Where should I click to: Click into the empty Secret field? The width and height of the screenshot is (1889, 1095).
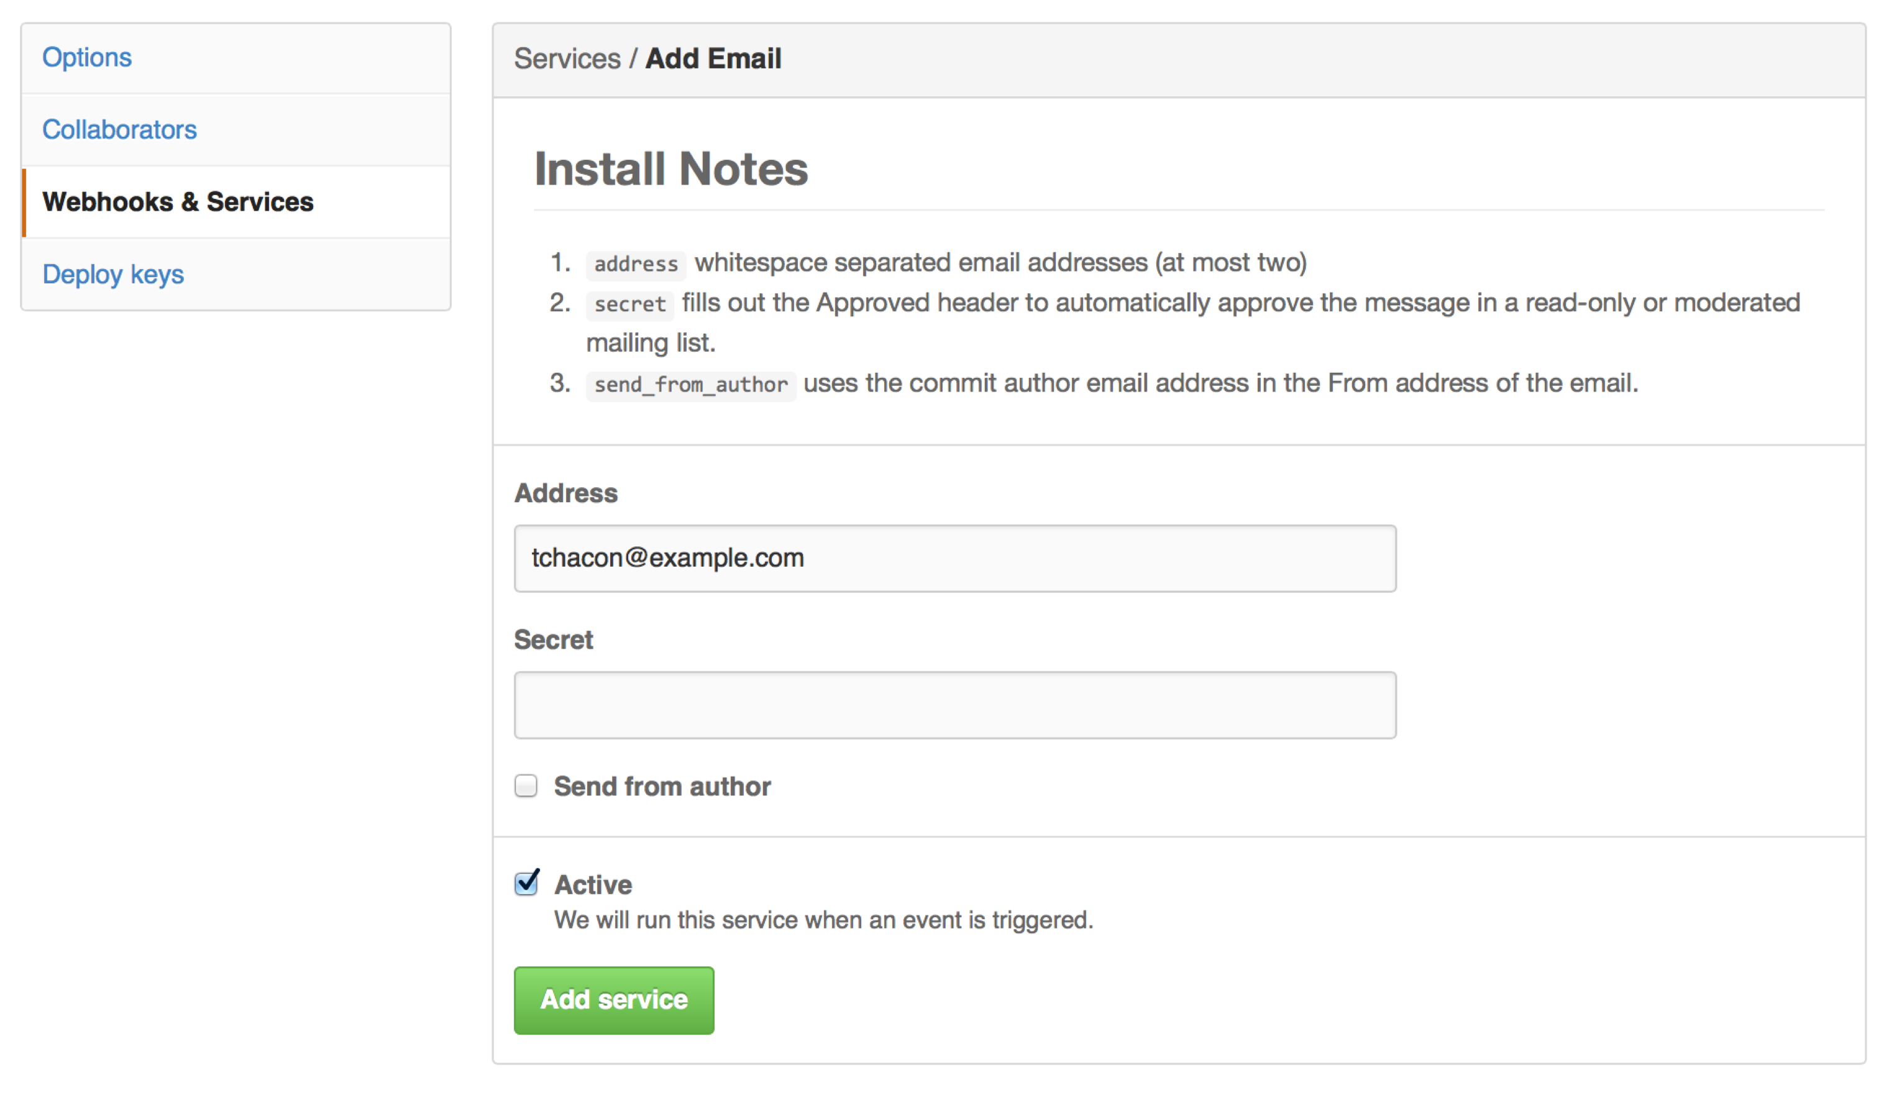[x=954, y=705]
